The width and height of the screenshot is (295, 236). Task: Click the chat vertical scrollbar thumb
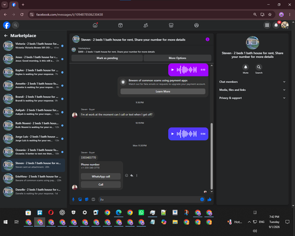click(212, 156)
